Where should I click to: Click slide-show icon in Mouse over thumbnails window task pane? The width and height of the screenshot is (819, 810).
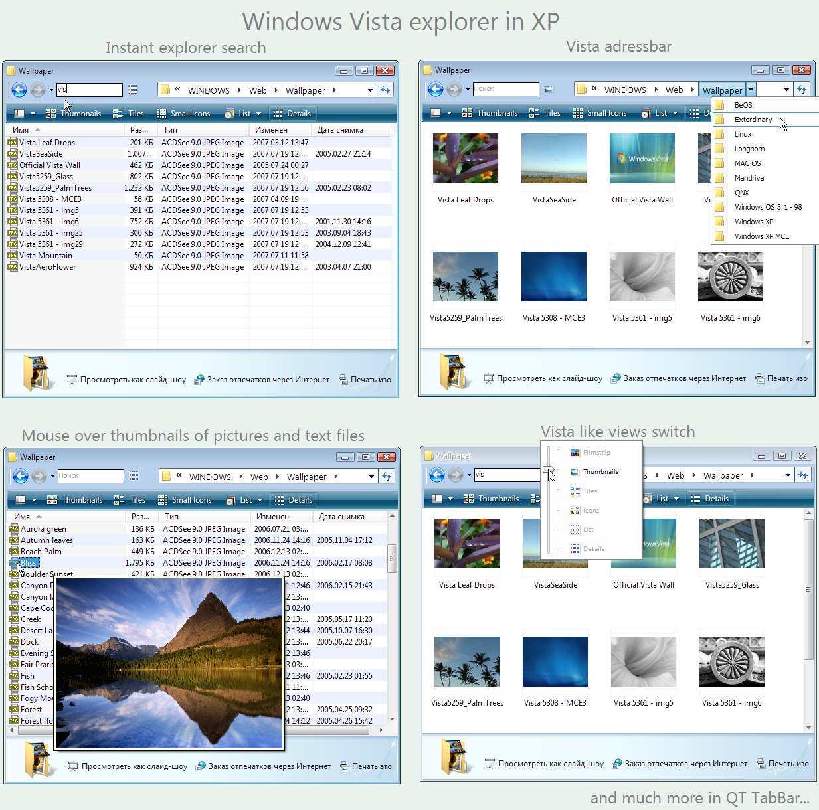click(x=74, y=766)
